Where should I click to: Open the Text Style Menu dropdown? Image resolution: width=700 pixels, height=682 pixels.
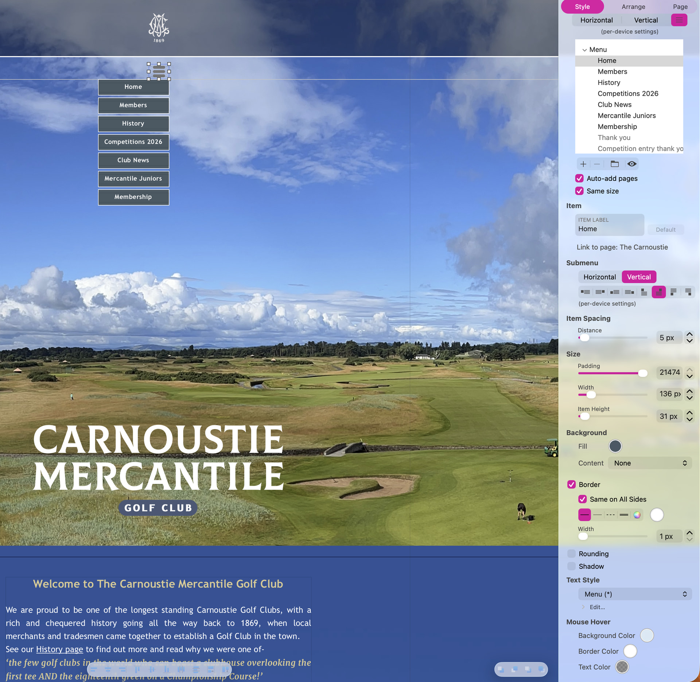tap(635, 595)
